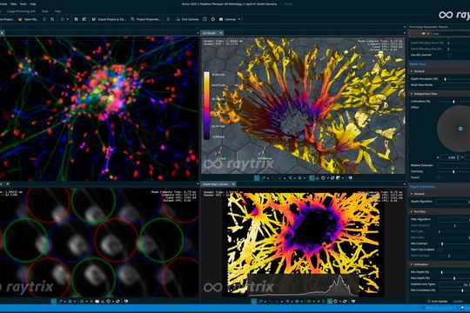Screen dimensions: 470x313
Task: Open the View menu
Action: (x=13, y=3)
